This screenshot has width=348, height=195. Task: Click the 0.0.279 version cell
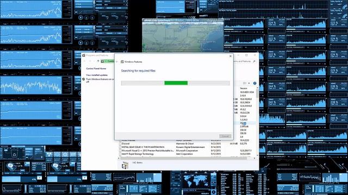coord(244,144)
